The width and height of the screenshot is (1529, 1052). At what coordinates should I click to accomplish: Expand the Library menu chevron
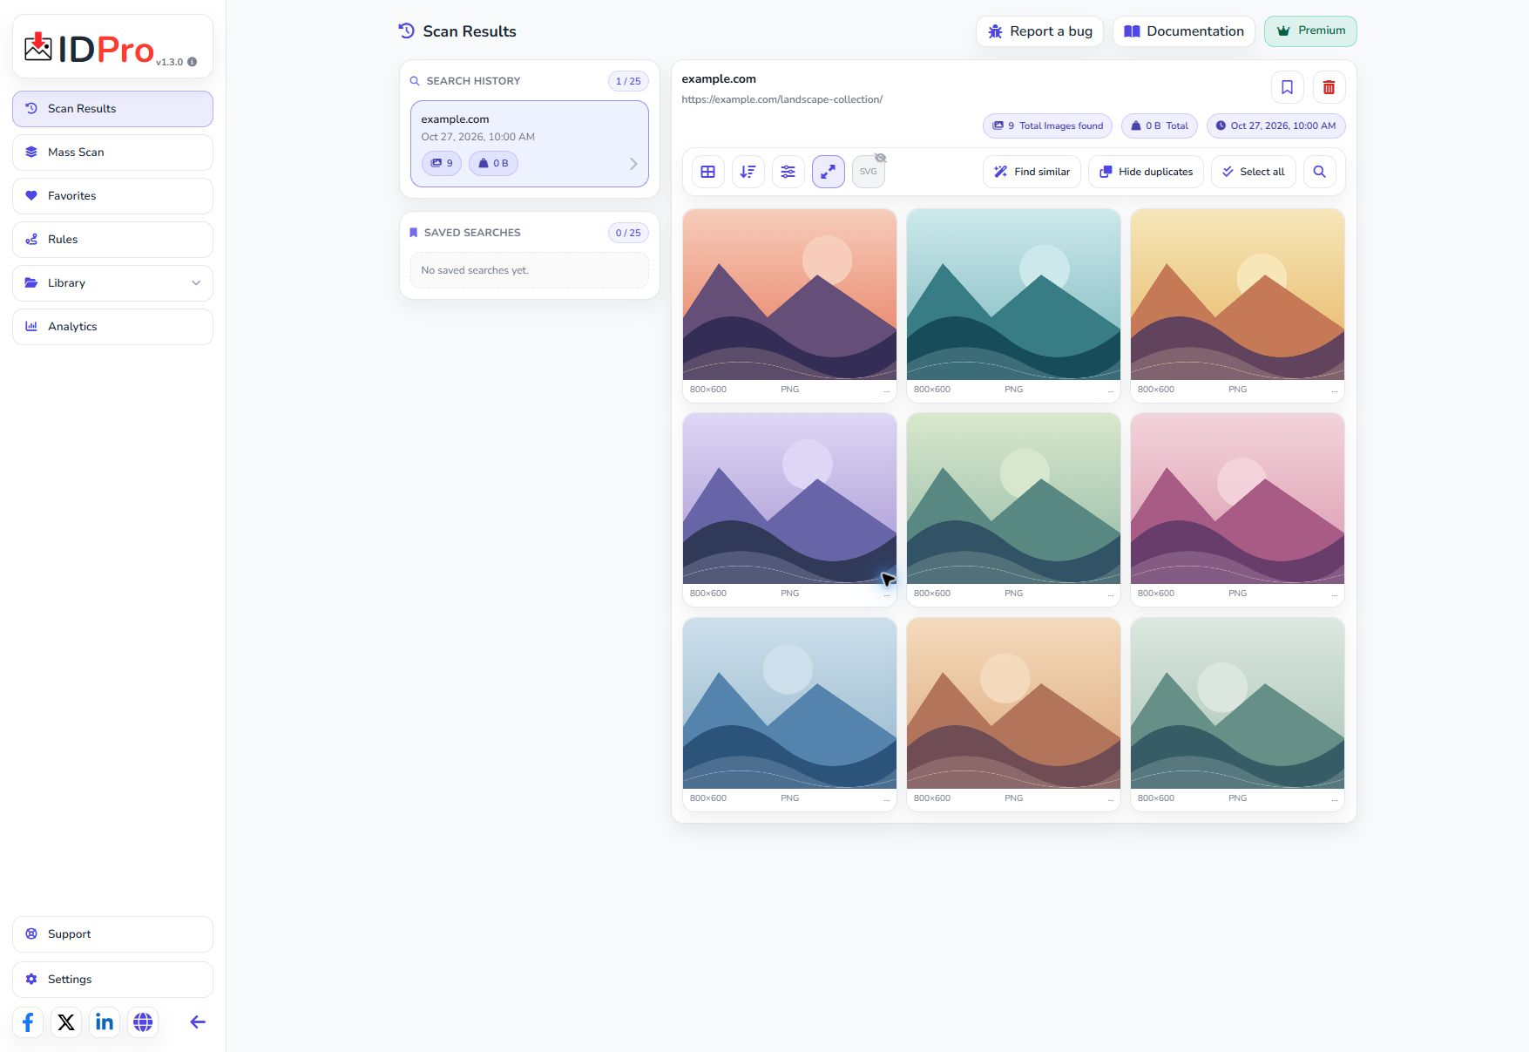196,283
